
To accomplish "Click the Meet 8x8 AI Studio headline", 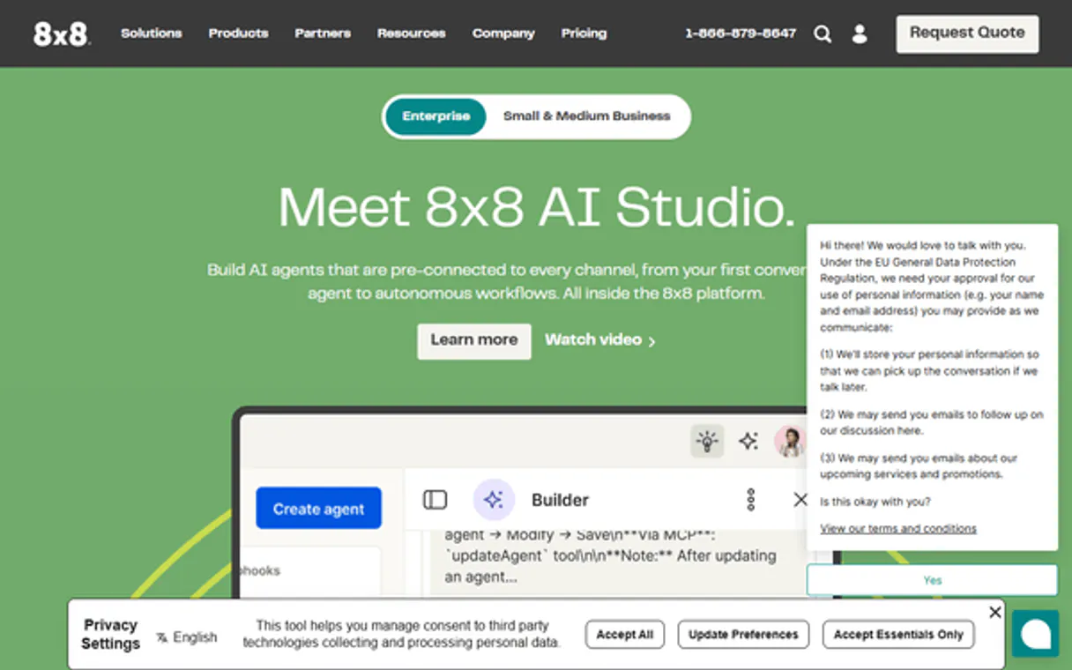I will click(536, 207).
